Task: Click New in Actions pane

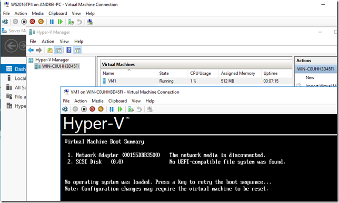Action: [x=310, y=77]
